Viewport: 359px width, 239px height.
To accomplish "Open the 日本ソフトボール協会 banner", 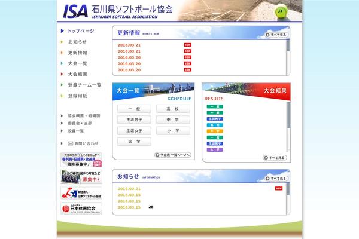I will coord(81,193).
